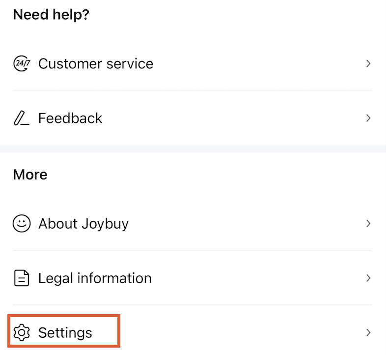Click the divider line under Customer service
Image resolution: width=386 pixels, height=355 pixels.
193,90
